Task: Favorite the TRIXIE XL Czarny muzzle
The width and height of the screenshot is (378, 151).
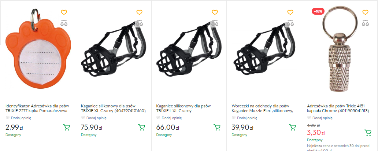Action: [x=139, y=12]
